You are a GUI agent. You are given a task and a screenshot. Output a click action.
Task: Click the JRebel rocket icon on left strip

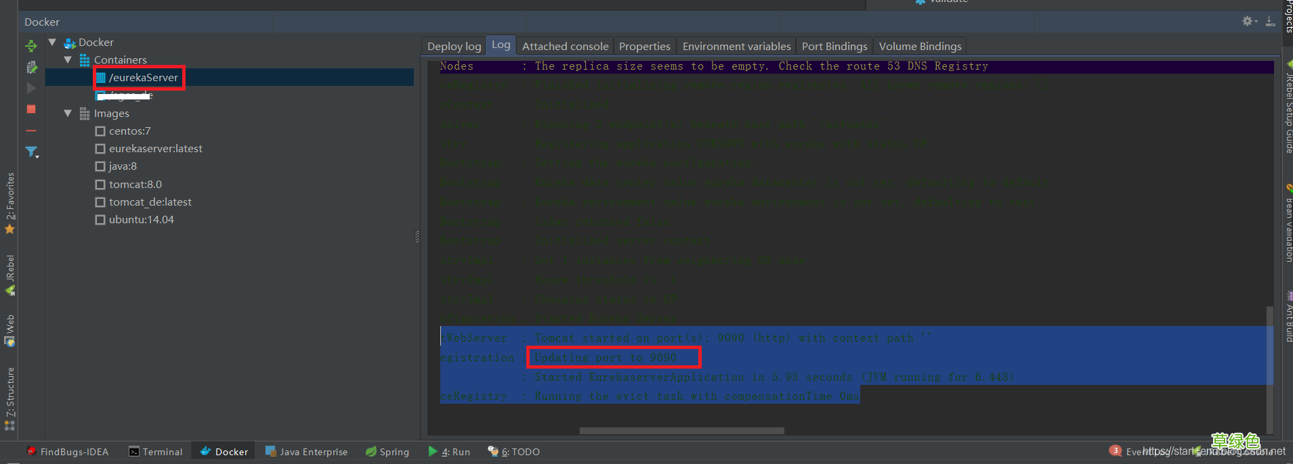(x=9, y=291)
